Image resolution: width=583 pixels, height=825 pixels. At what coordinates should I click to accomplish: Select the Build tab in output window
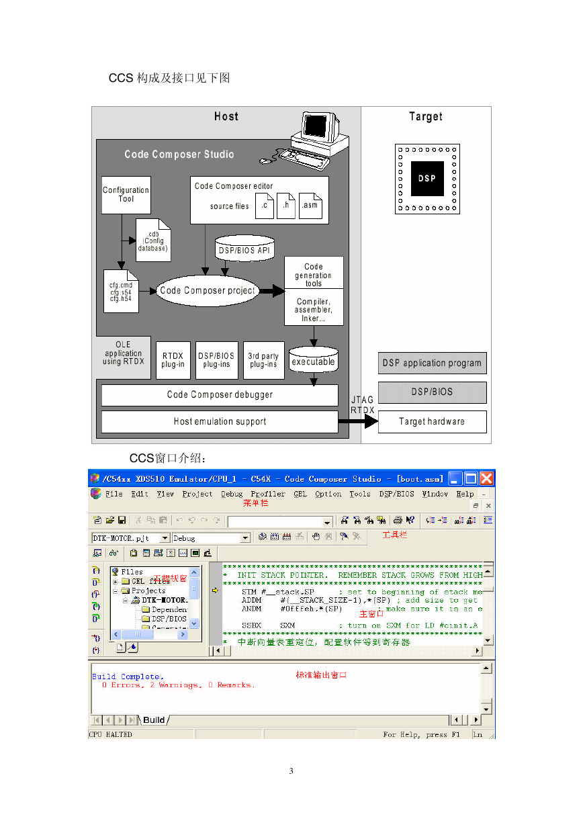pyautogui.click(x=154, y=720)
